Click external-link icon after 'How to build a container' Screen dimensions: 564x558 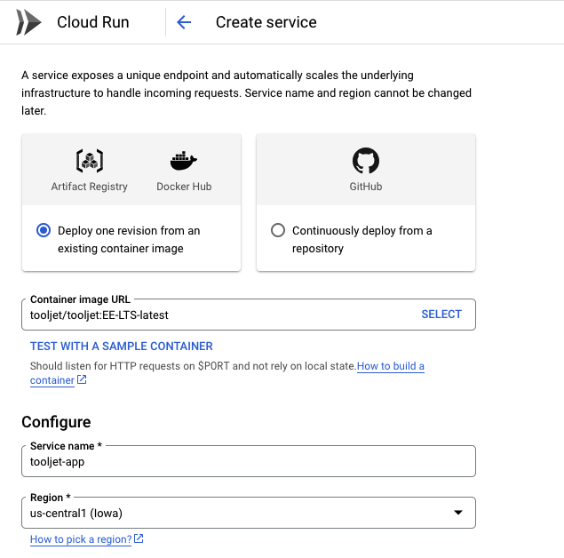pyautogui.click(x=82, y=380)
